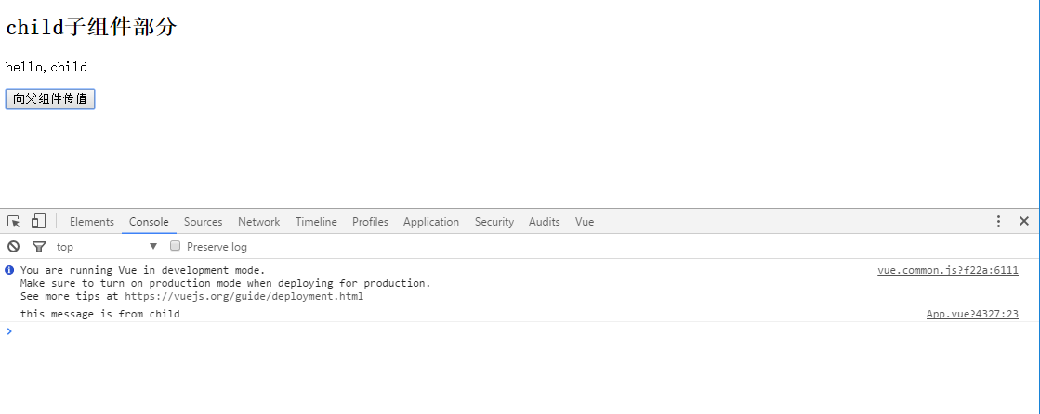Close the DevTools panel

coord(1023,222)
